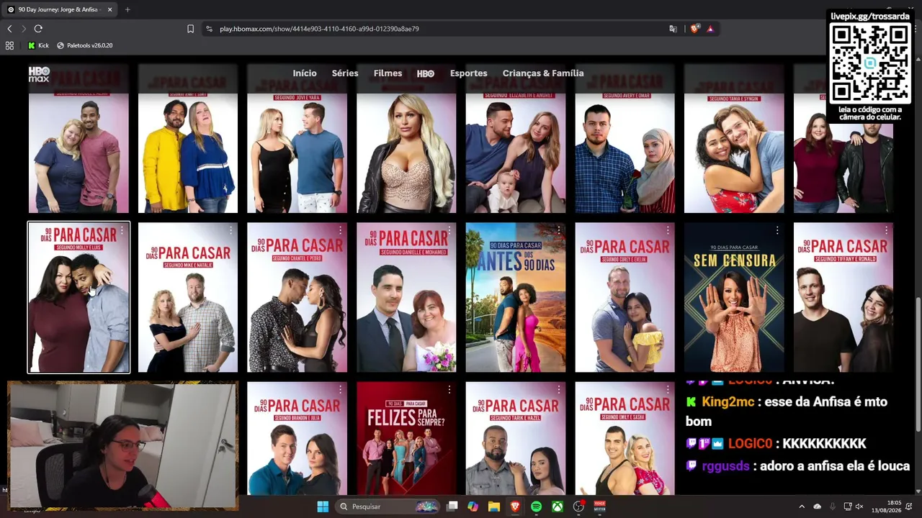922x518 pixels.
Task: Open options for Seguindo Tiffany e Ronald card
Action: click(886, 231)
